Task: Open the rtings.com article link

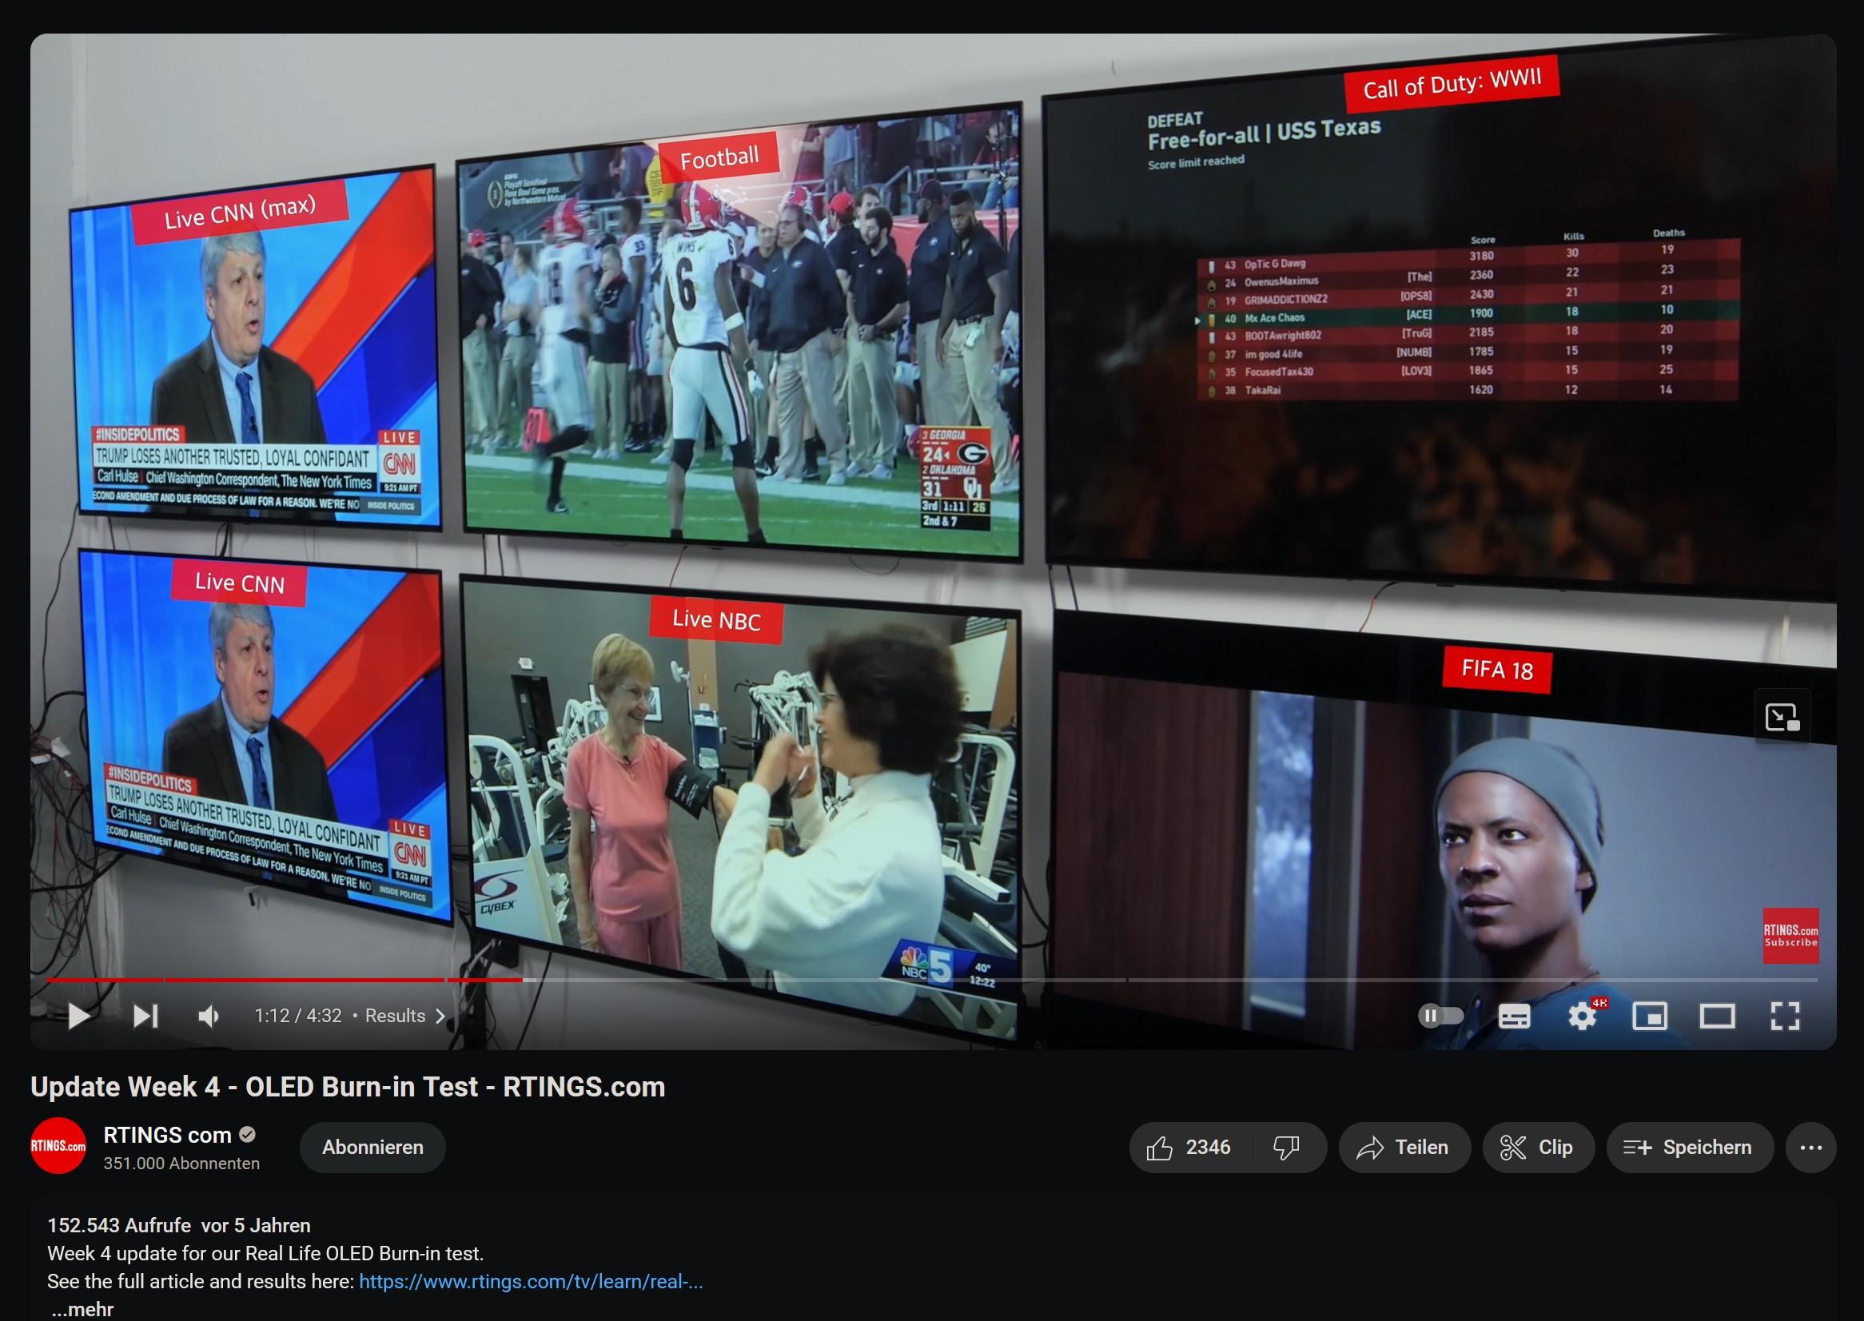Action: tap(531, 1281)
